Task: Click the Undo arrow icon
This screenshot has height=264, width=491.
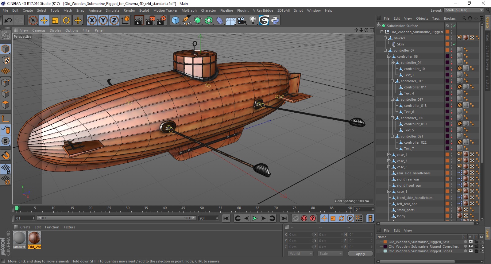Action: (x=8, y=21)
